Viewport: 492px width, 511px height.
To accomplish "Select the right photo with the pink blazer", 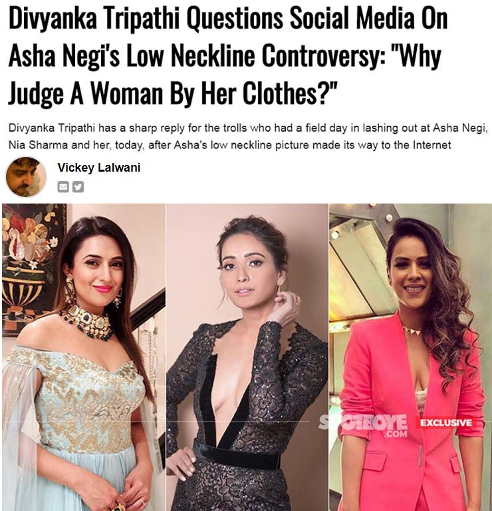I will 410,357.
